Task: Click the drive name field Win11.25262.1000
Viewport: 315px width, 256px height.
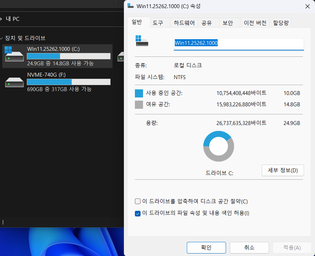Action: click(x=239, y=44)
